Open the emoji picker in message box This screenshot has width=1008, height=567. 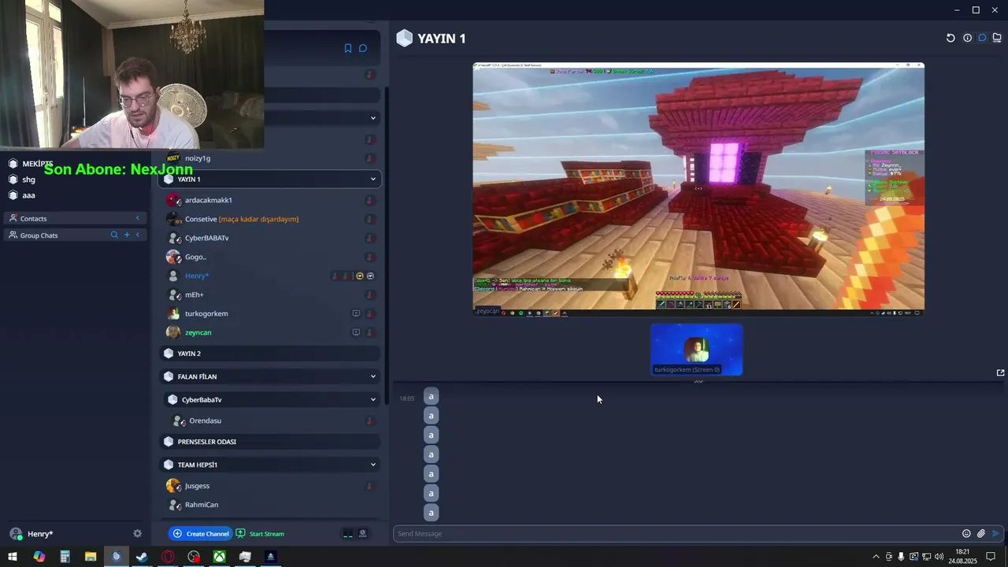966,534
